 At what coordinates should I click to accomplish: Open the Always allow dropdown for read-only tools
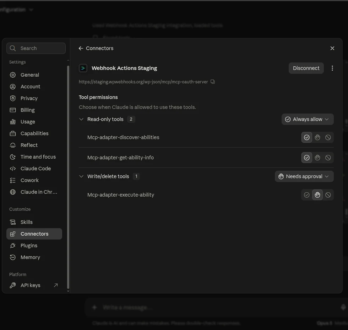[308, 119]
